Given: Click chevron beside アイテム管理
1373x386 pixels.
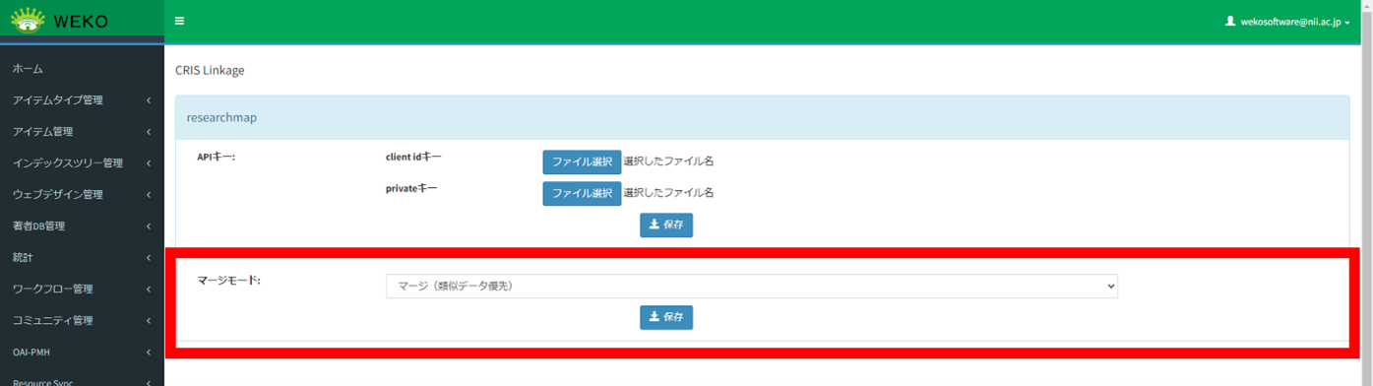Looking at the screenshot, I should (x=149, y=132).
